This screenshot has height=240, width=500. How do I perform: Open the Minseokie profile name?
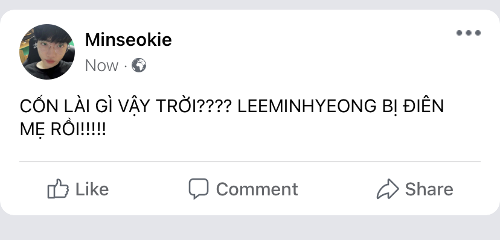[x=128, y=40]
